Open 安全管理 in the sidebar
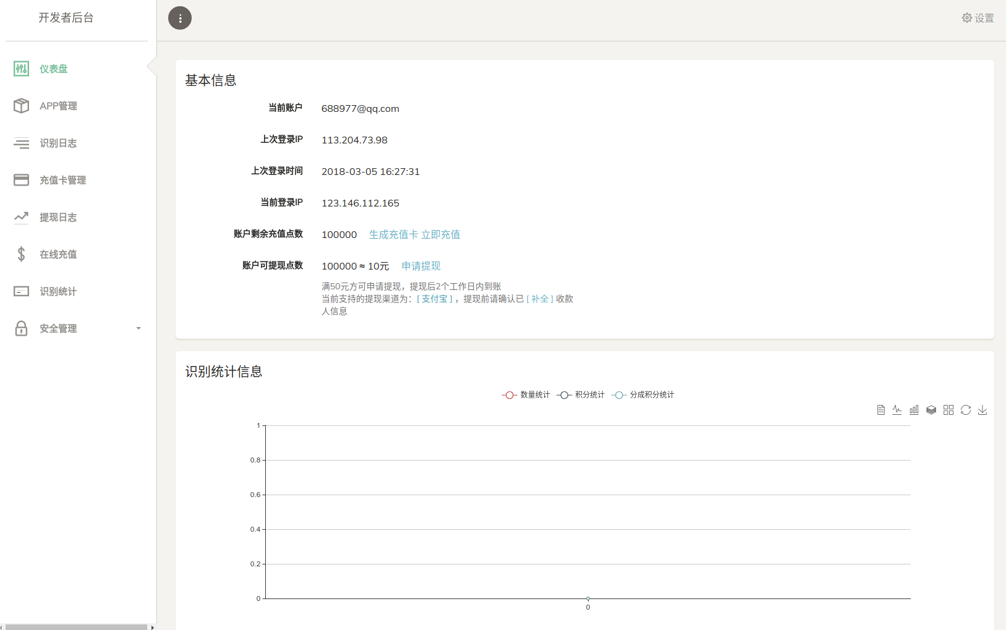The image size is (1006, 630). (x=58, y=328)
